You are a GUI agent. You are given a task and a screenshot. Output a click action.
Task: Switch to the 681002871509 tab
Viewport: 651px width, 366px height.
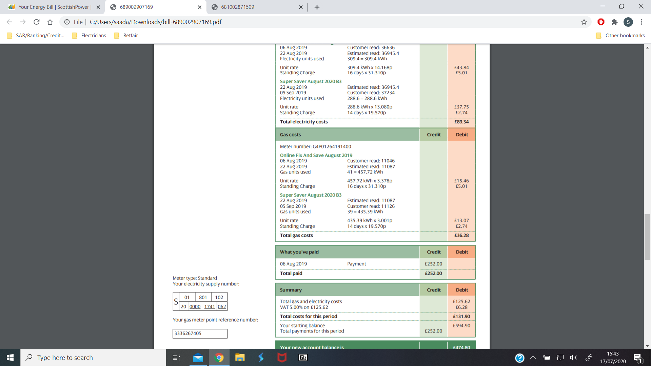237,7
